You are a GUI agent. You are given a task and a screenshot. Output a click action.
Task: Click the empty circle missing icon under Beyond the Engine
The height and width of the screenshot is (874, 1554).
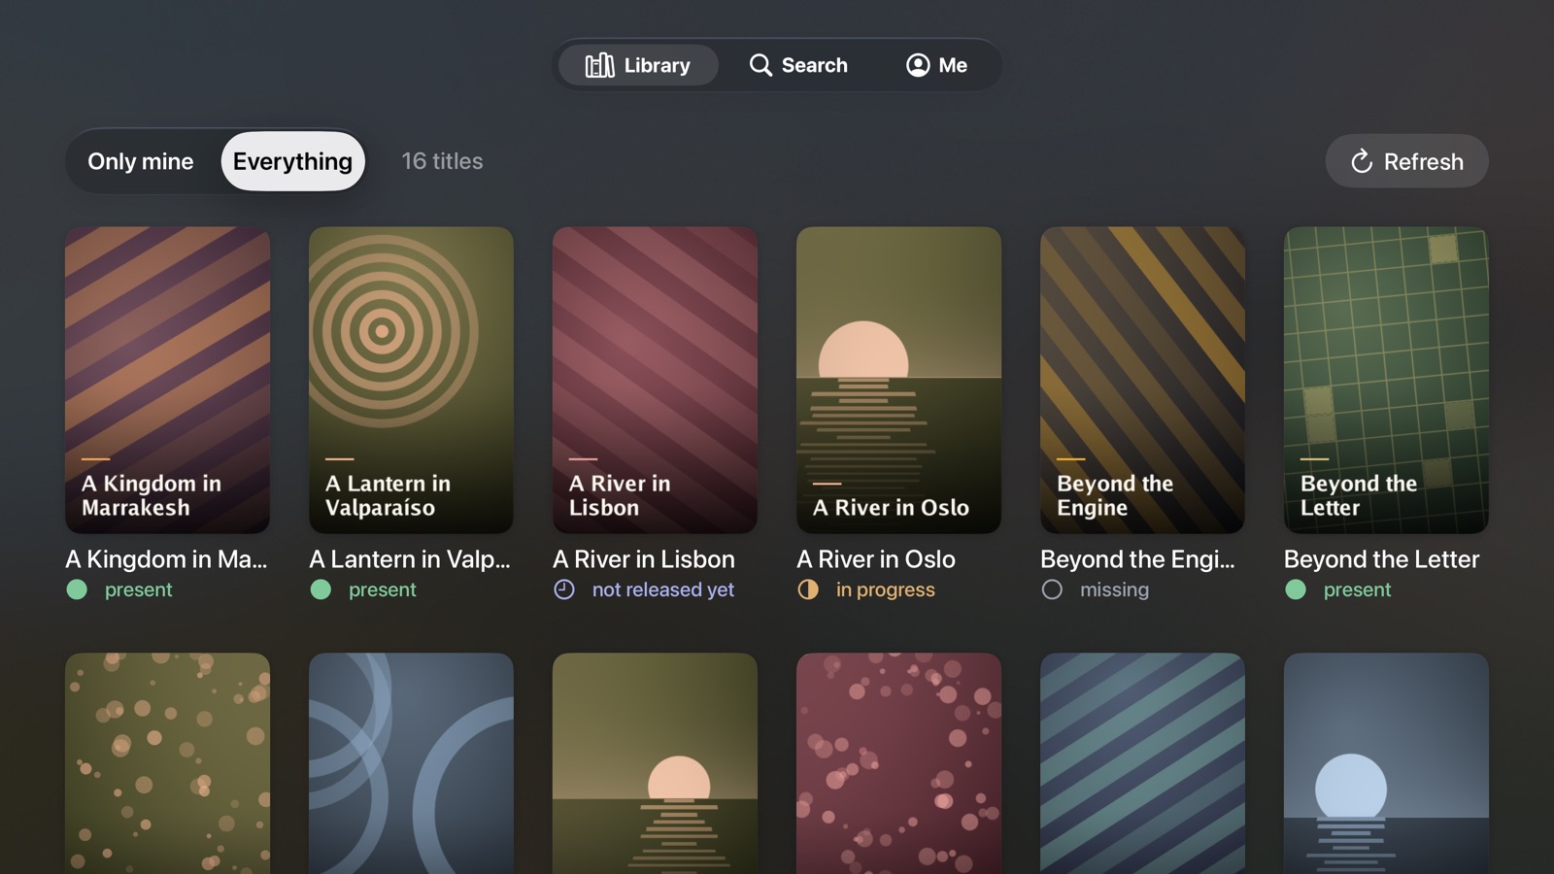click(1052, 589)
